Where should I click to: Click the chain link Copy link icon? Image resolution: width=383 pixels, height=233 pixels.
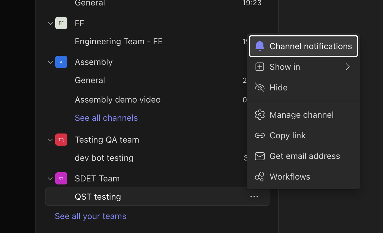click(x=260, y=135)
